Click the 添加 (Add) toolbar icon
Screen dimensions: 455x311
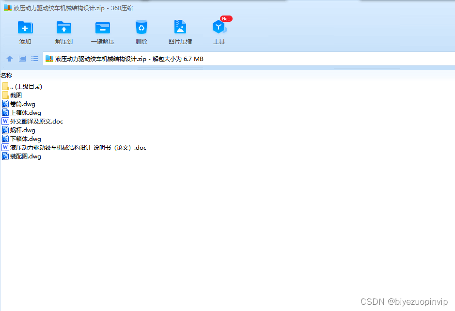click(x=25, y=28)
